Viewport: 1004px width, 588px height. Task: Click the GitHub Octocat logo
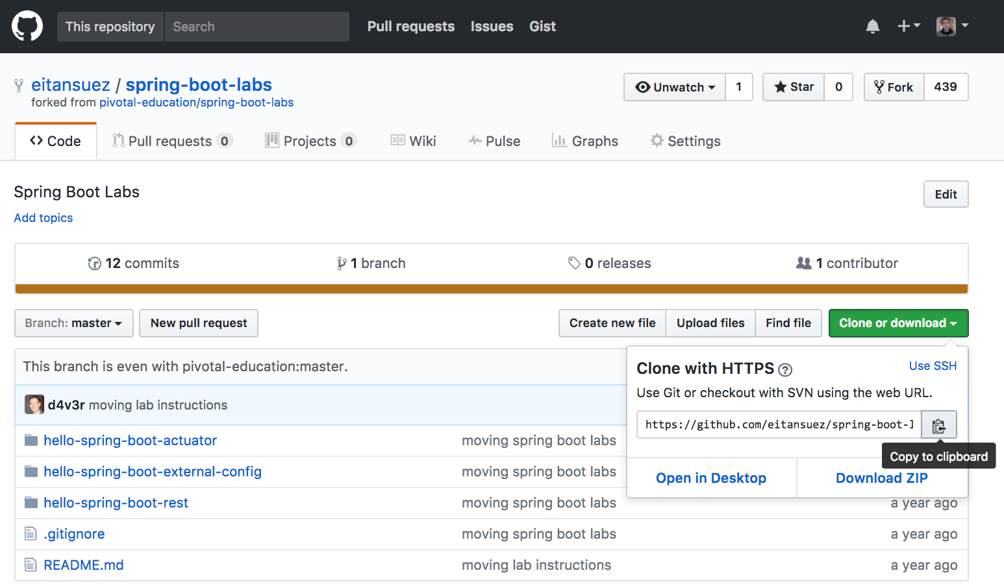[x=27, y=27]
